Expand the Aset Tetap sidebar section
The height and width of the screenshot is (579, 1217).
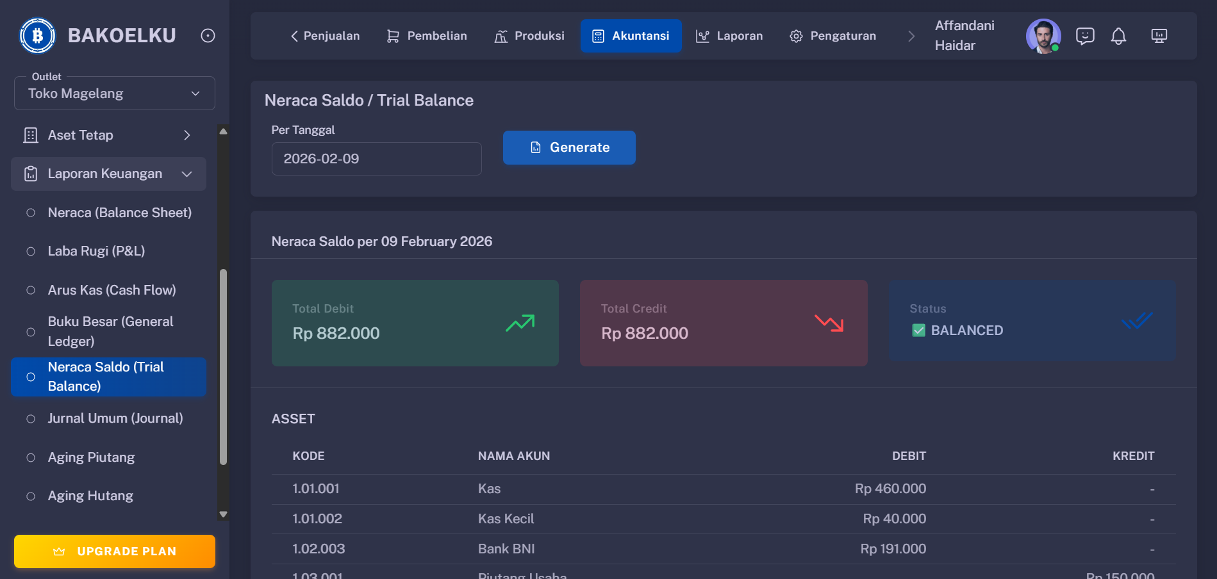click(x=186, y=135)
